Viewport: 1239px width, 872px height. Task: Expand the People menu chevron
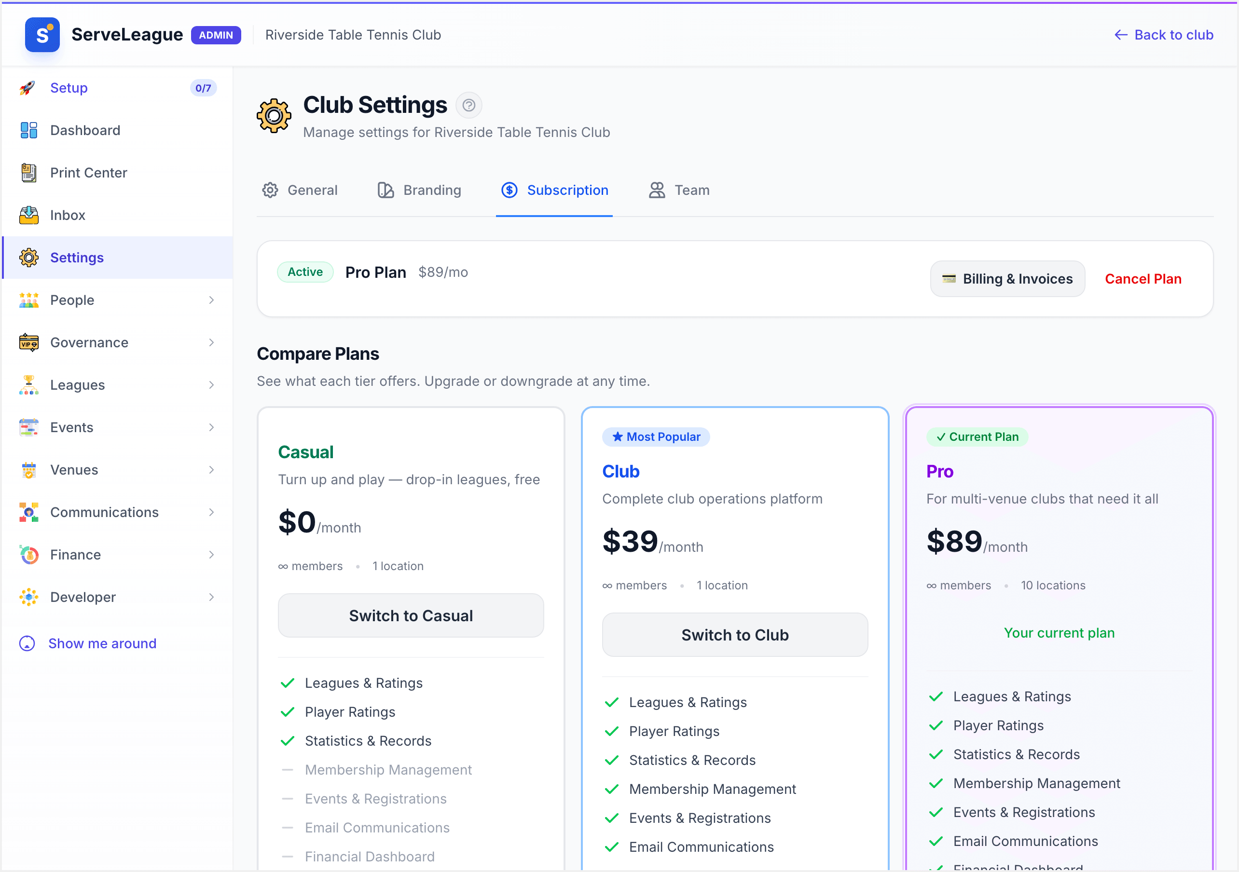point(211,300)
